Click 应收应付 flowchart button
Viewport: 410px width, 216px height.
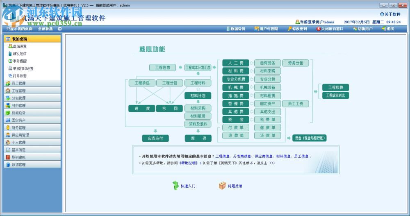[155, 139]
